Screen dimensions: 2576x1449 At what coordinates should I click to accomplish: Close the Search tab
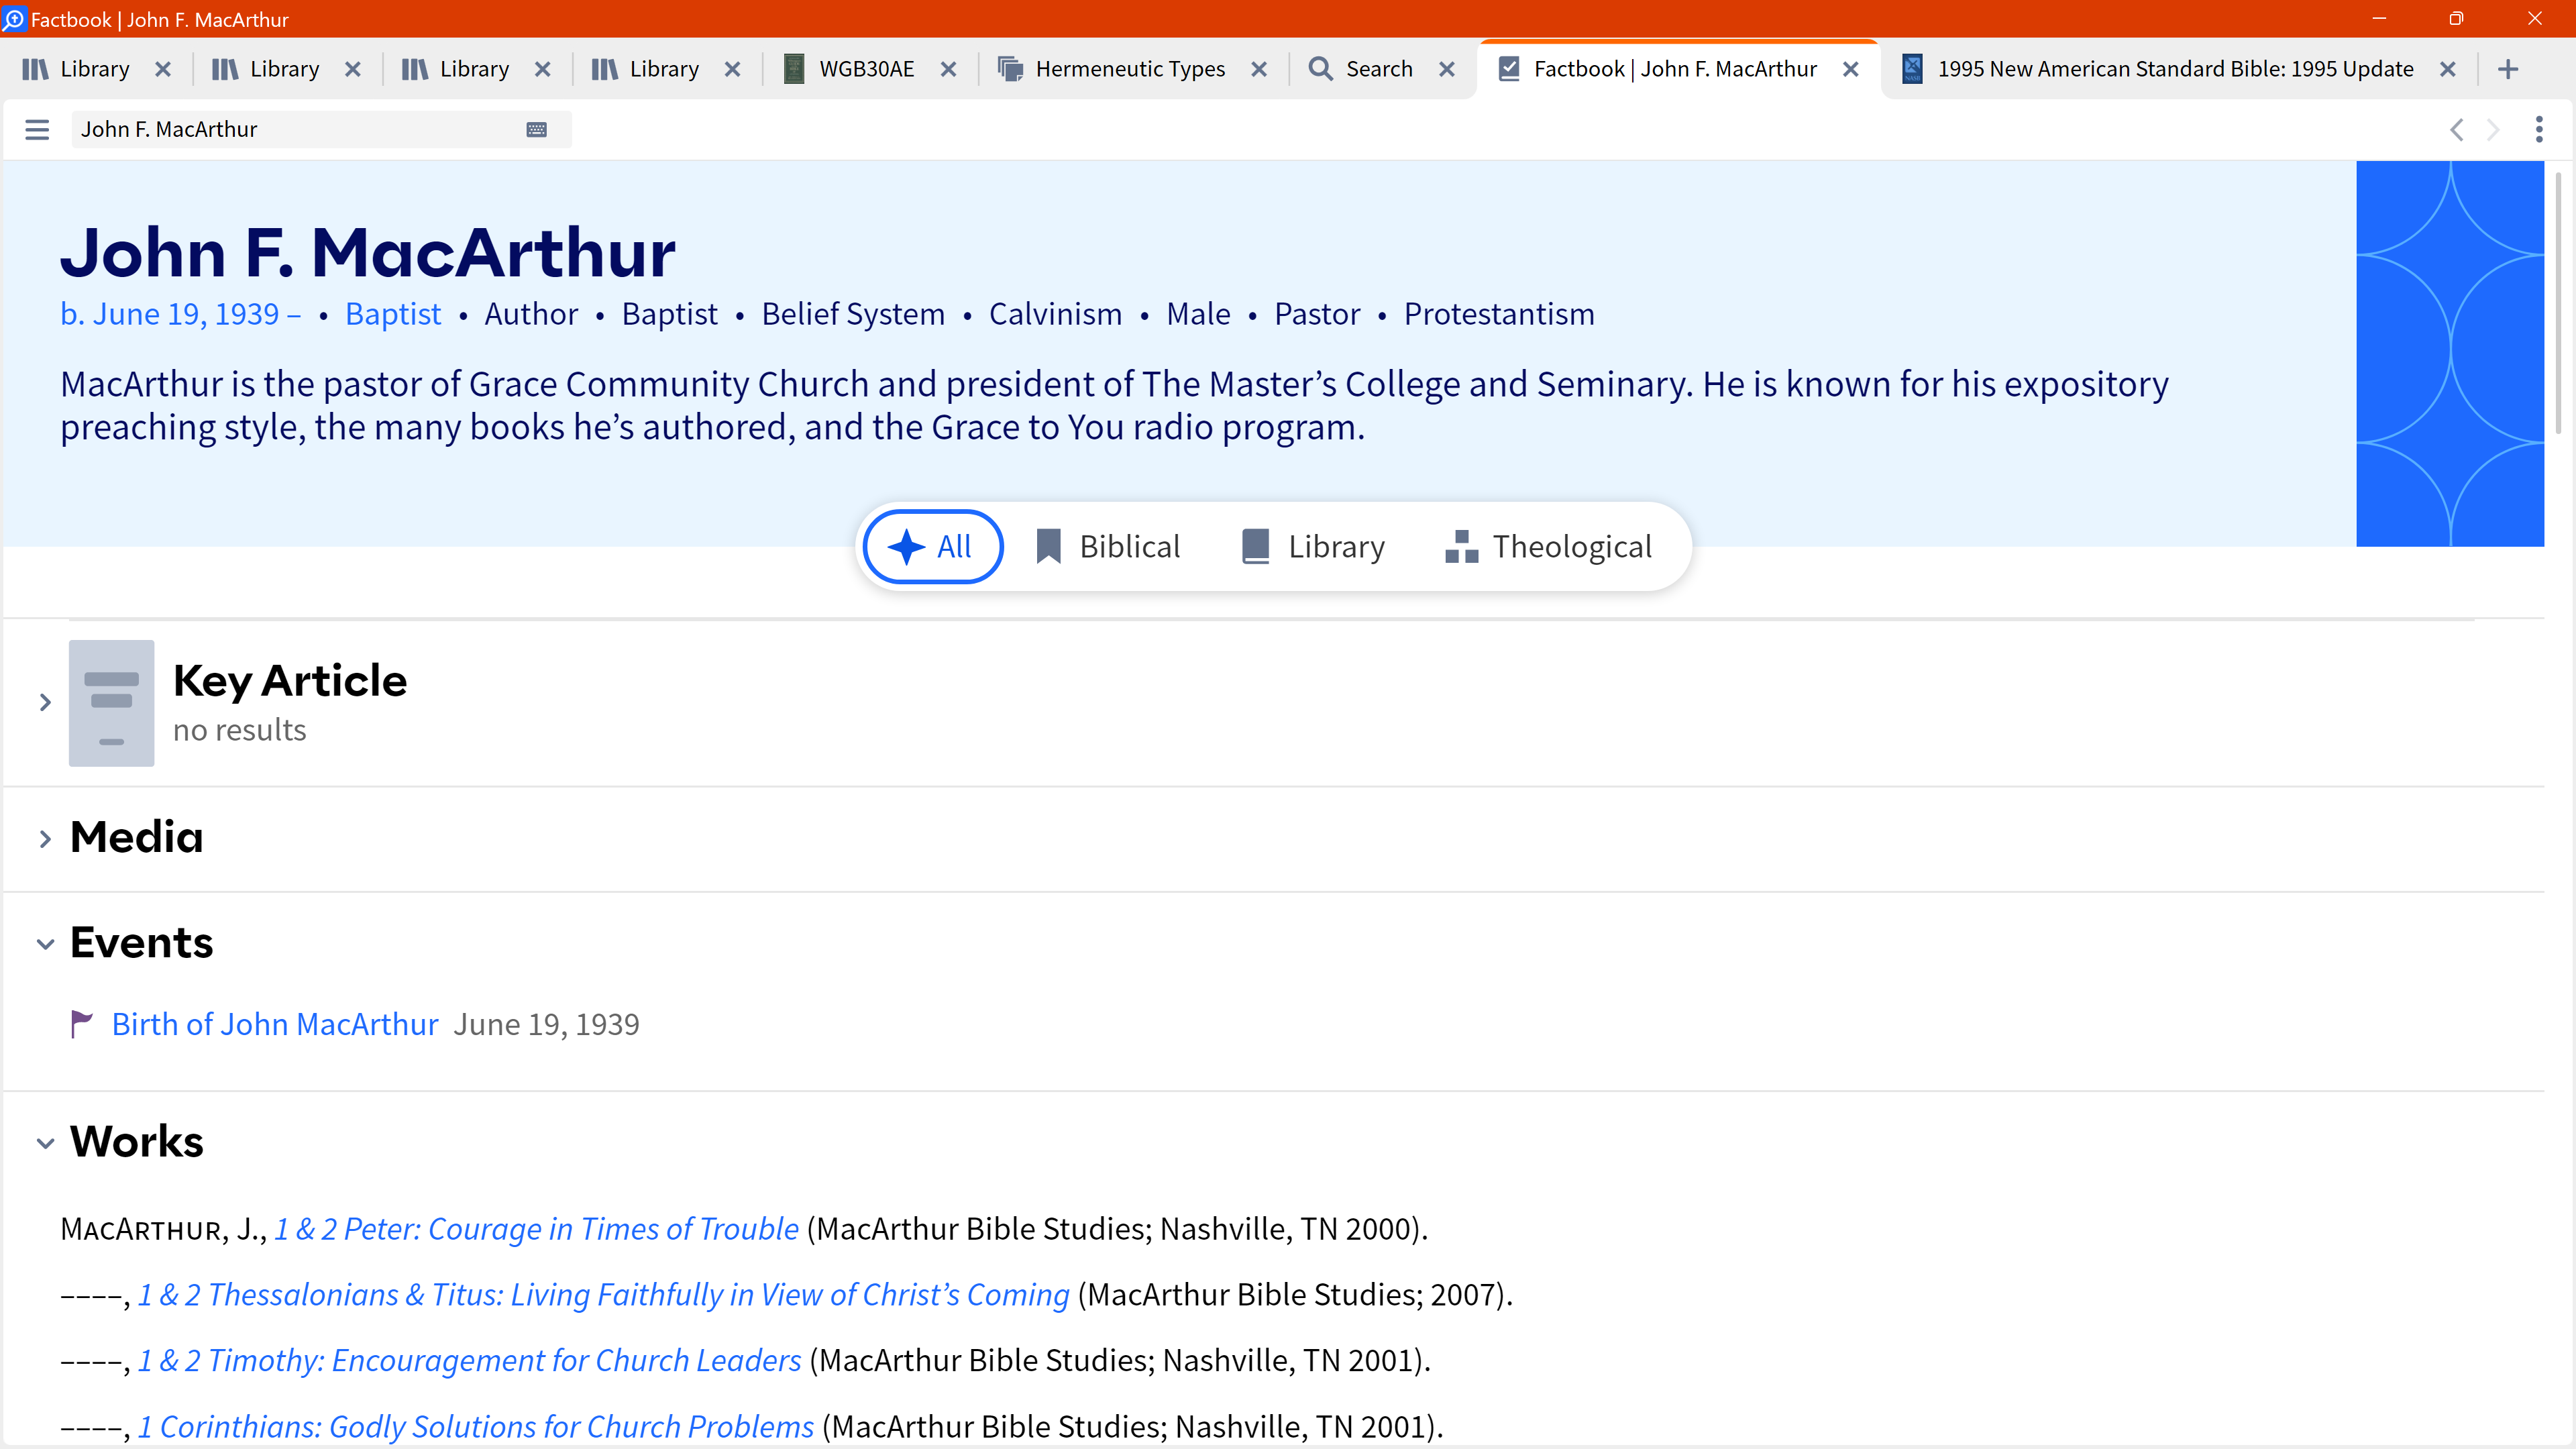[1447, 69]
